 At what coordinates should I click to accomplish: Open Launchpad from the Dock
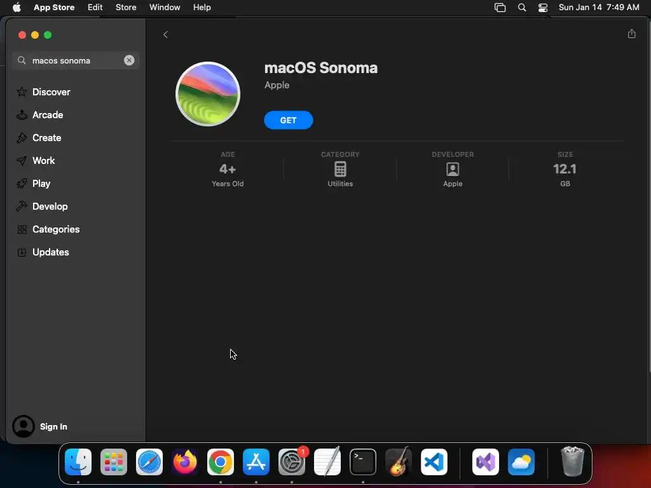114,462
